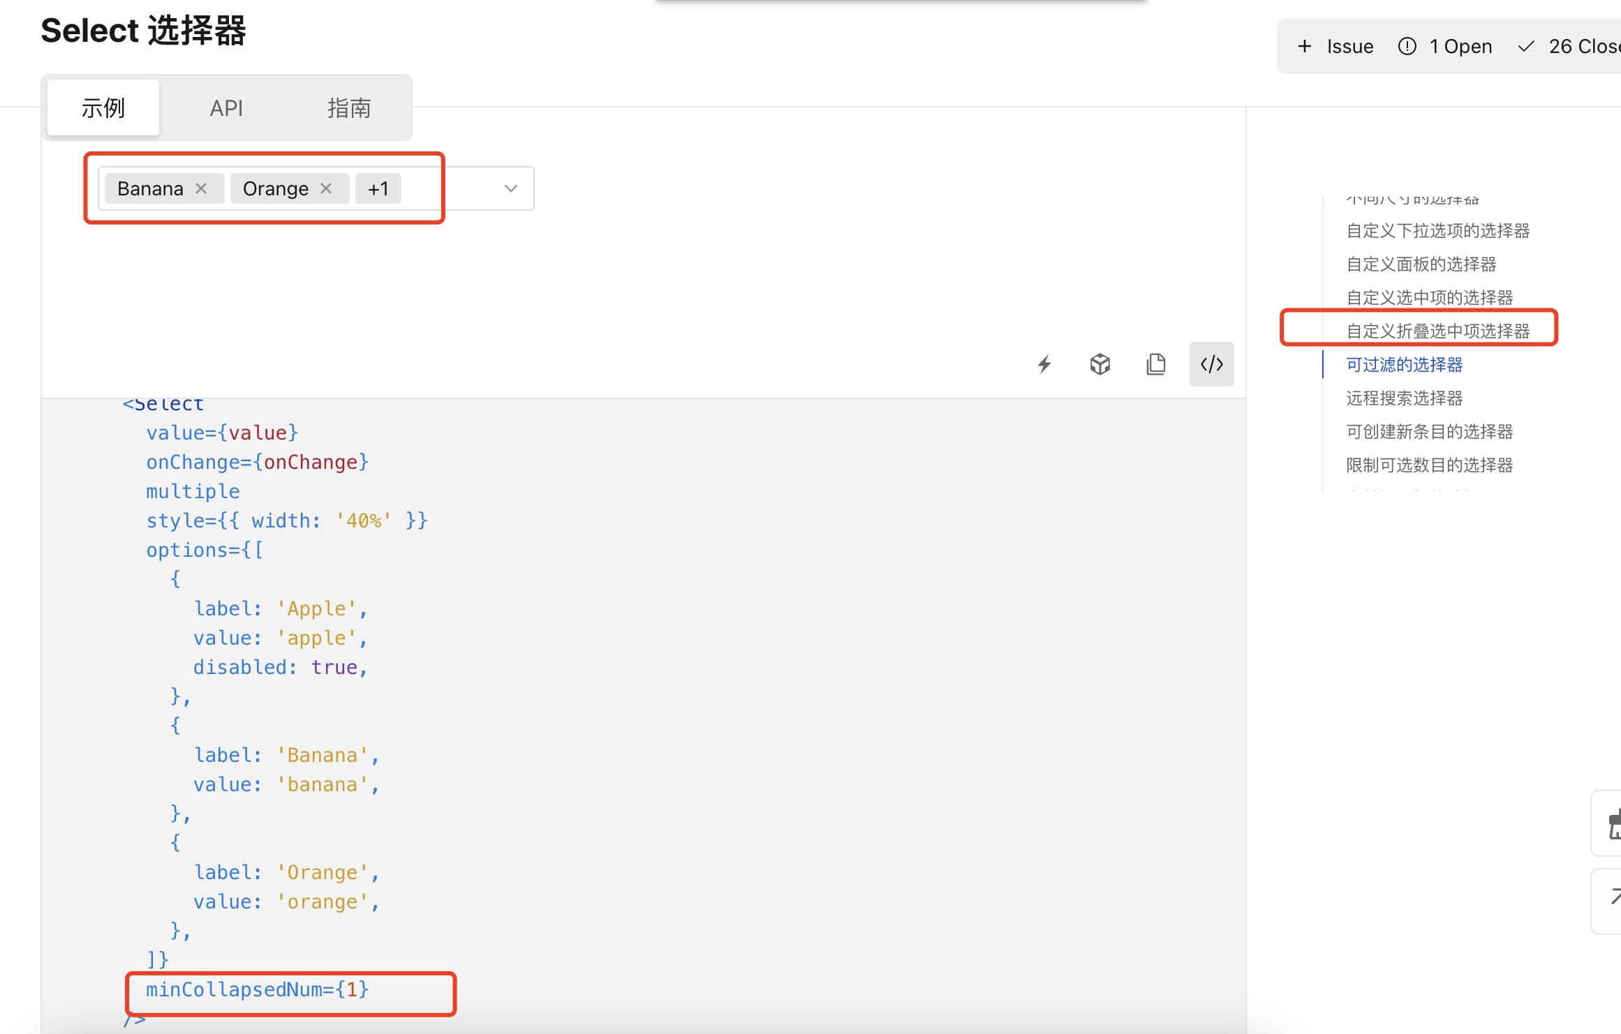Image resolution: width=1621 pixels, height=1034 pixels.
Task: Open 自定义折叠选中项选择器 section
Action: pos(1439,331)
